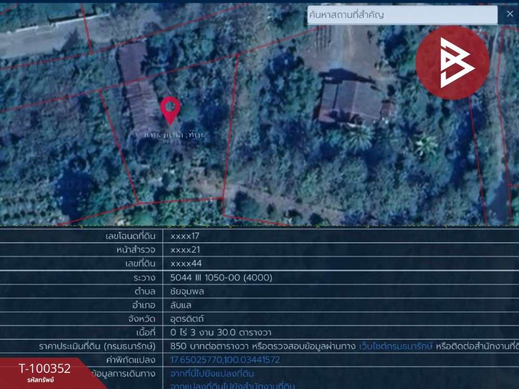Open the 17.65025770,100.03441572 coordinates link
Image resolution: width=519 pixels, height=389 pixels.
pyautogui.click(x=225, y=360)
